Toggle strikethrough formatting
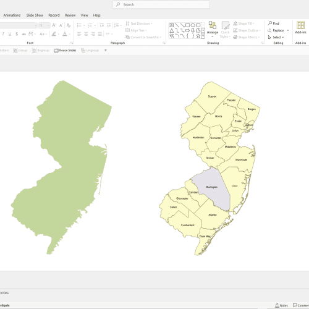Screen dimensions: 309x309 pos(24,34)
